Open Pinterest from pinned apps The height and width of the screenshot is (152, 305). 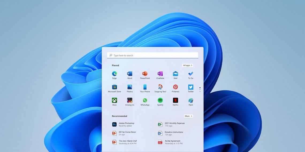pyautogui.click(x=176, y=89)
